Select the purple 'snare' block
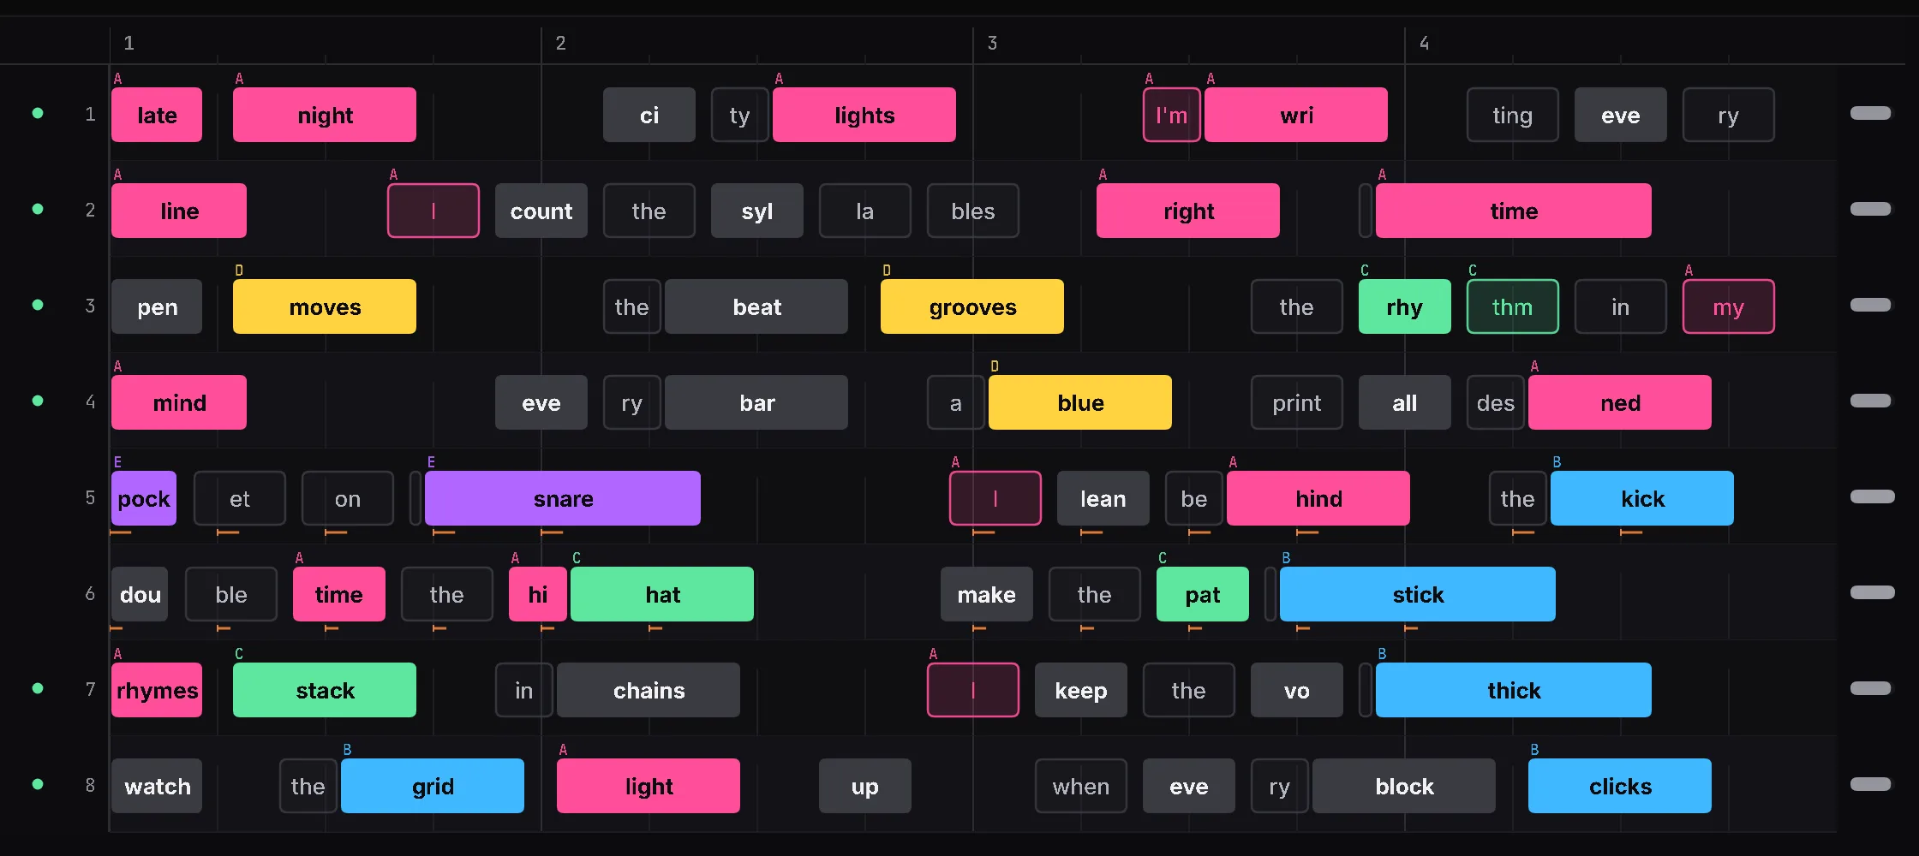The height and width of the screenshot is (856, 1919). (x=563, y=498)
